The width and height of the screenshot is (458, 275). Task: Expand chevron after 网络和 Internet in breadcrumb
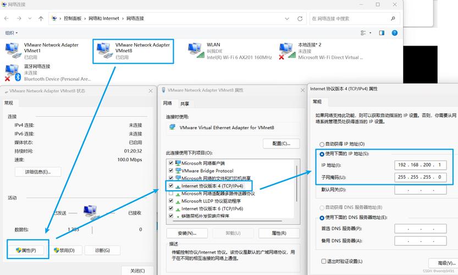point(123,18)
